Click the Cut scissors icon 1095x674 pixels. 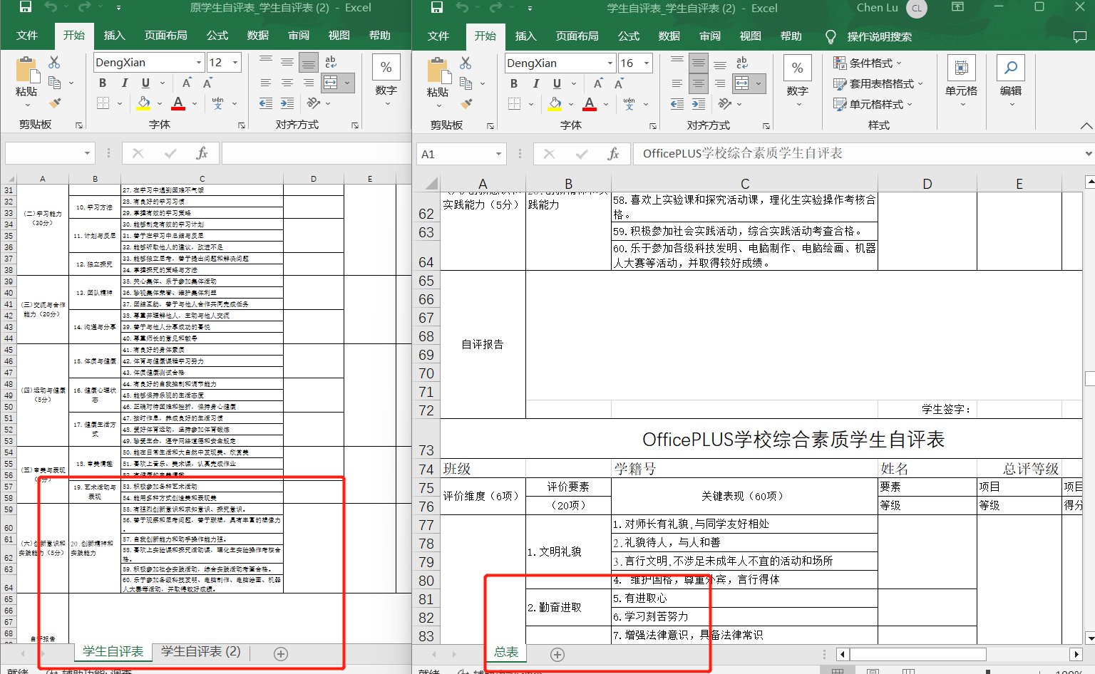tap(465, 62)
